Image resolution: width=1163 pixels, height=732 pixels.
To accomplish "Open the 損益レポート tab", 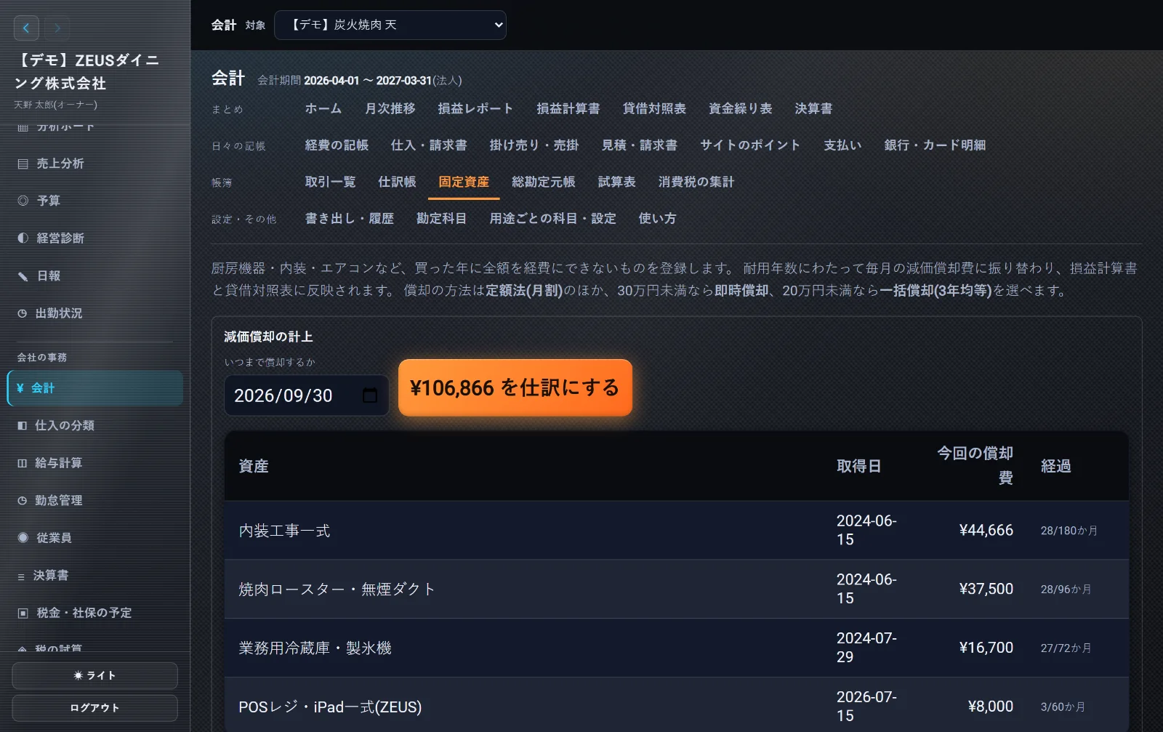I will pos(475,108).
